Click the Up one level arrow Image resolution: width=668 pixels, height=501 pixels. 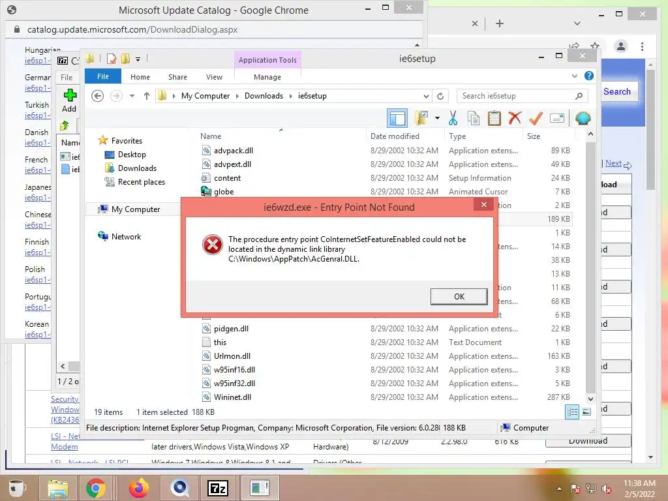[x=147, y=96]
